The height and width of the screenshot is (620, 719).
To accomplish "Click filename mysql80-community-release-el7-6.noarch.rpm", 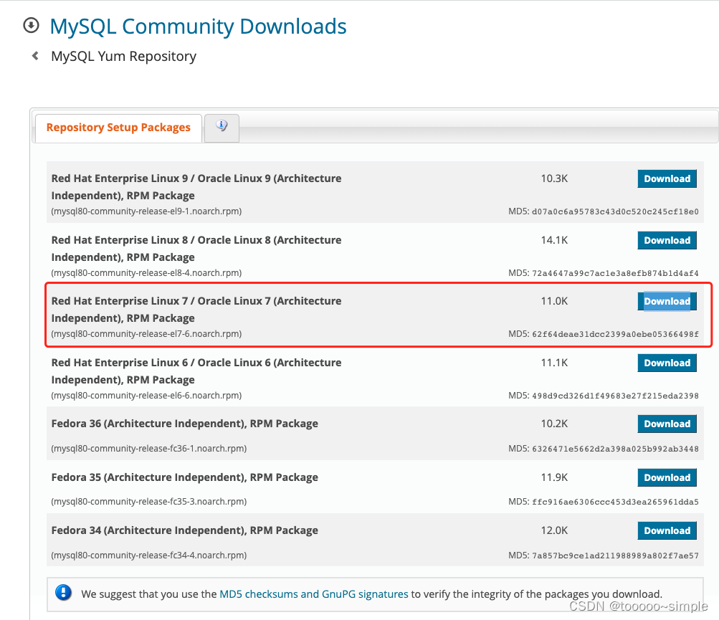I will point(146,334).
